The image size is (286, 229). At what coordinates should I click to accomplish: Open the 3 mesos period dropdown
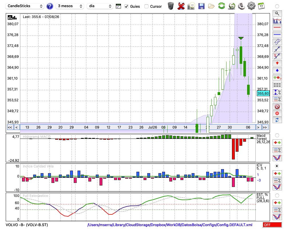coord(70,6)
